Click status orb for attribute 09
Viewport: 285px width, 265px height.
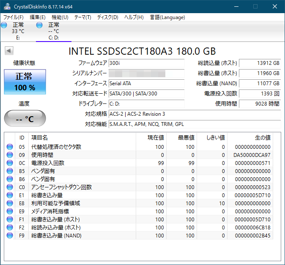click(x=10, y=155)
